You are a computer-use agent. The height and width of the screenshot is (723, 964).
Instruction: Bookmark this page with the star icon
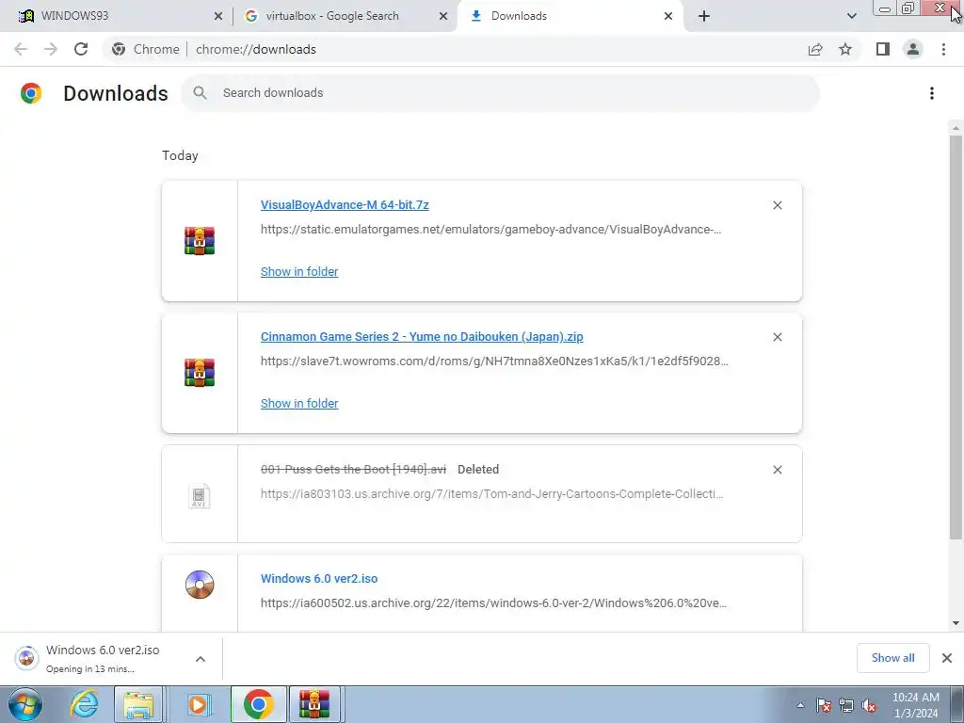[x=845, y=49]
